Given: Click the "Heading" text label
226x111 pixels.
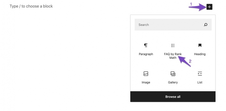Looking at the screenshot, I should tap(200, 54).
